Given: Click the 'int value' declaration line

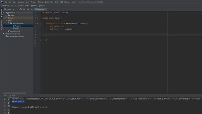Looking at the screenshot, I should tap(57, 26).
